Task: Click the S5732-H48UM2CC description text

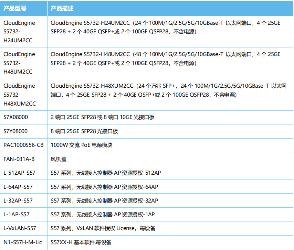Action: pyautogui.click(x=165, y=59)
